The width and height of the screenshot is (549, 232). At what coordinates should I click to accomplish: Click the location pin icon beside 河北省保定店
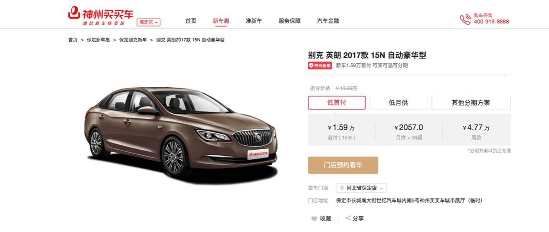point(342,188)
